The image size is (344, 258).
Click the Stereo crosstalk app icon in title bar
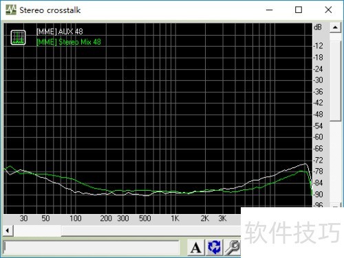point(11,10)
